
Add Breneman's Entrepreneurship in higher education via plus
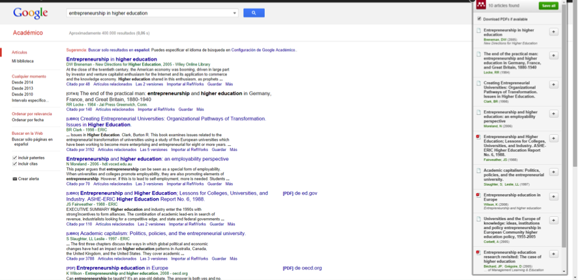553,32
